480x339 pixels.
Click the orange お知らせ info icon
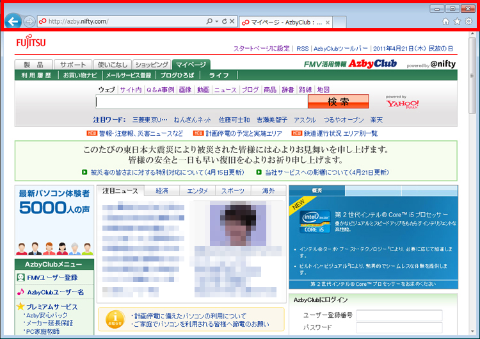(x=115, y=319)
